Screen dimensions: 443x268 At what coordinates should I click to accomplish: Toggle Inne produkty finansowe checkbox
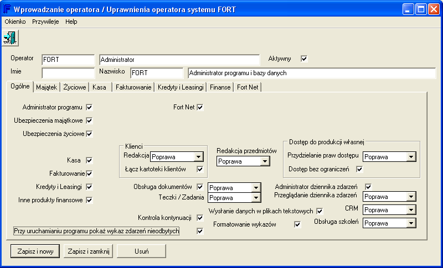tap(89, 200)
